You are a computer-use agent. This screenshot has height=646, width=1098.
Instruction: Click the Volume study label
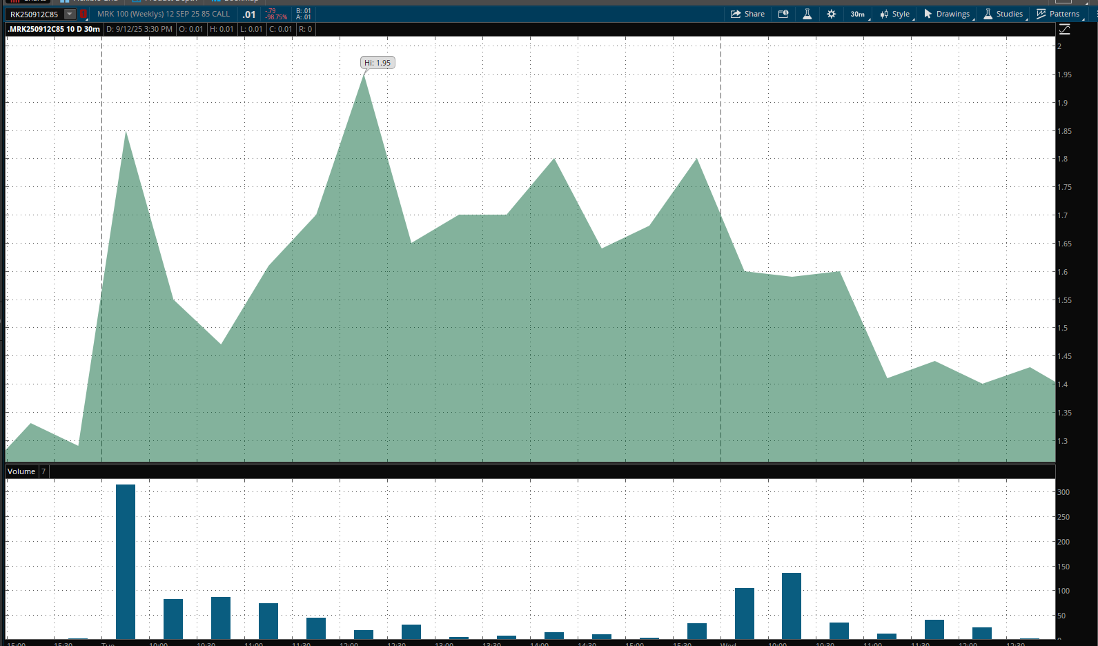[21, 471]
